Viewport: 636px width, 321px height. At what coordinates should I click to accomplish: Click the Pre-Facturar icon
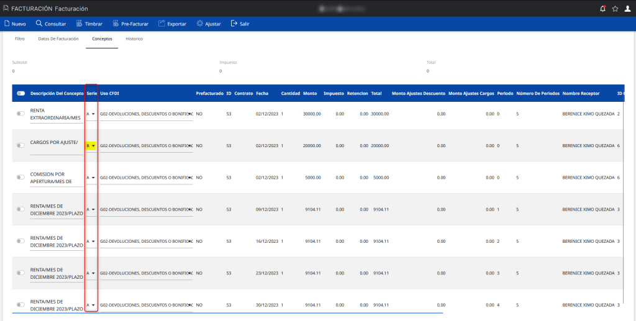116,24
